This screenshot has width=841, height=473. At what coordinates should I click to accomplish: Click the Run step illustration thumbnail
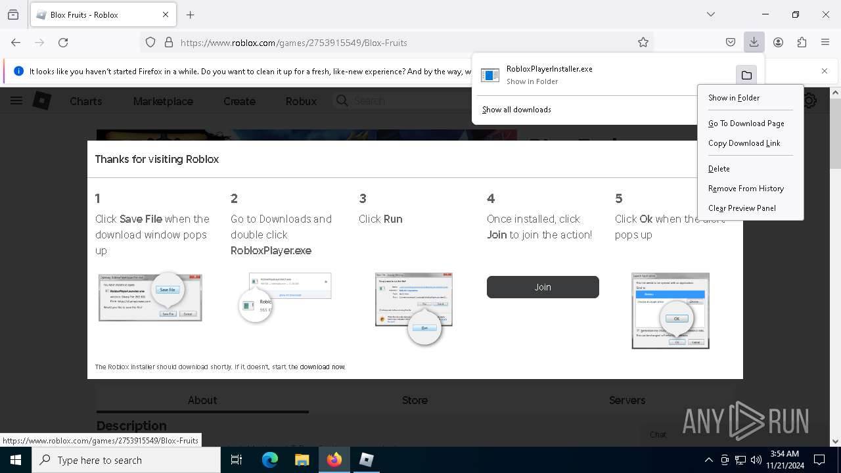pyautogui.click(x=414, y=307)
